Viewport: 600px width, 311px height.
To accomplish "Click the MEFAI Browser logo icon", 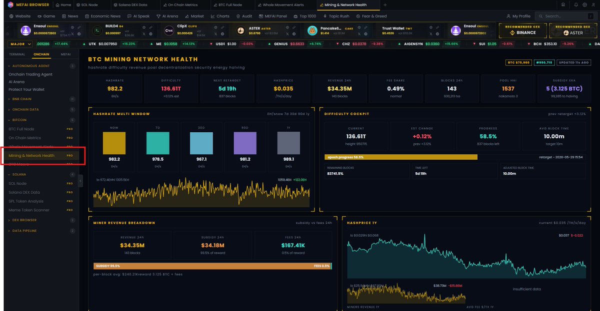I will tap(10, 5).
